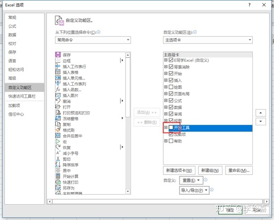Toggle the 插入 tab checkbox

(171, 80)
